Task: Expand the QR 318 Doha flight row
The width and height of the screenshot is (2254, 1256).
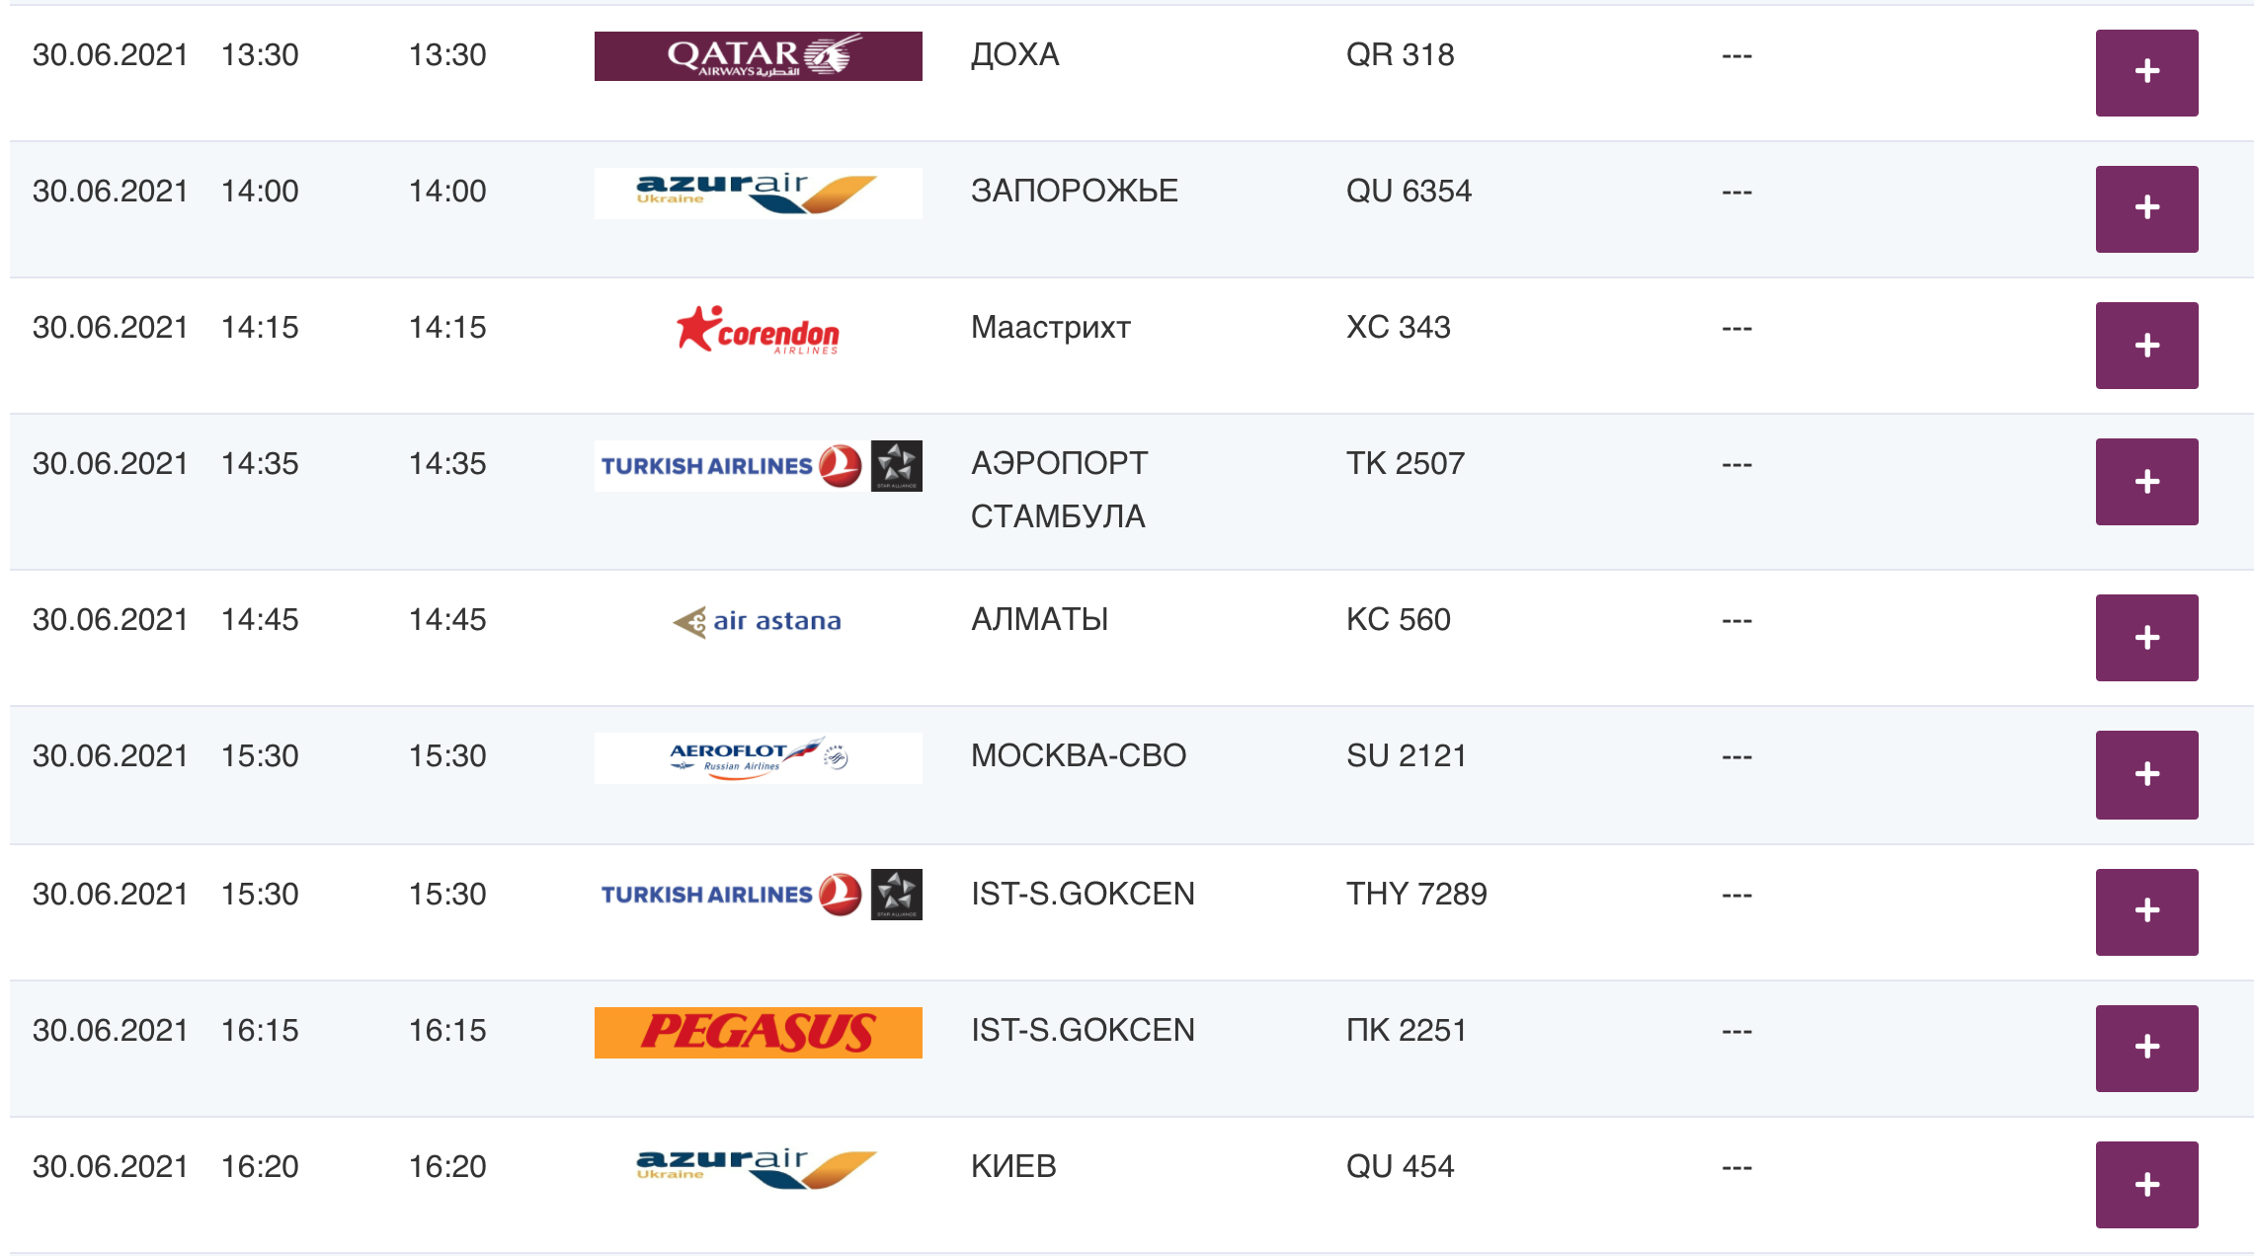Action: pyautogui.click(x=2146, y=72)
